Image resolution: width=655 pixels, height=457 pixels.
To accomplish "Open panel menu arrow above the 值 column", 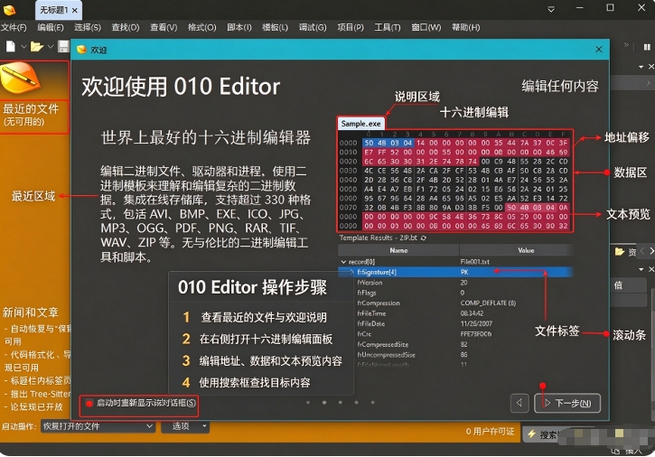I will coord(641,270).
